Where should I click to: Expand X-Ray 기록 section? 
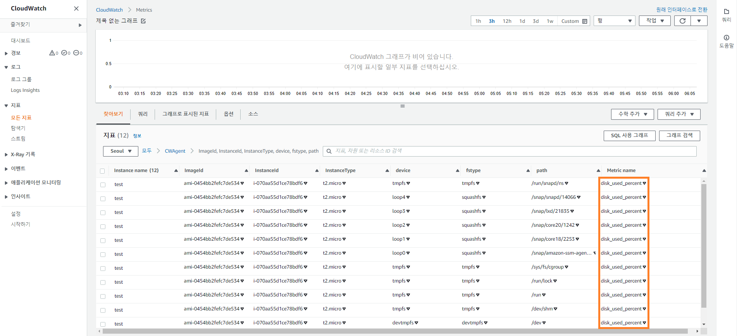pyautogui.click(x=6, y=155)
